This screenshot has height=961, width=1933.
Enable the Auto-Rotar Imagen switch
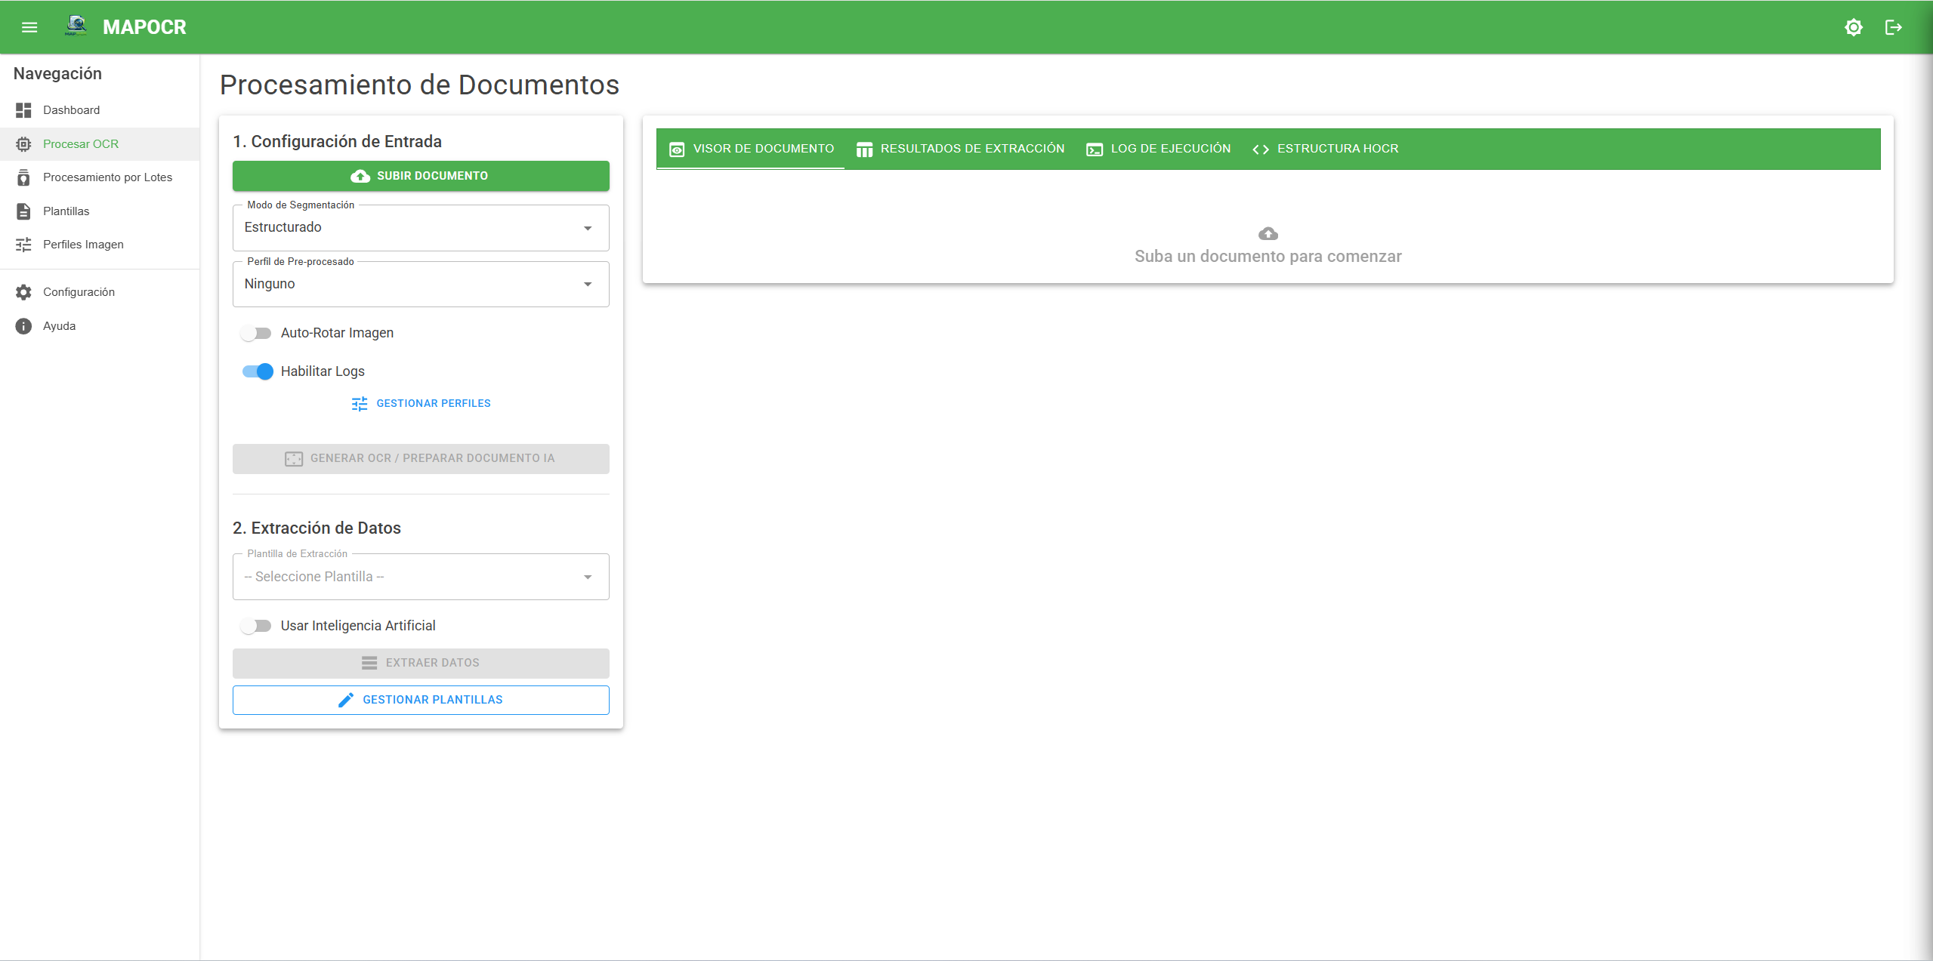click(256, 333)
